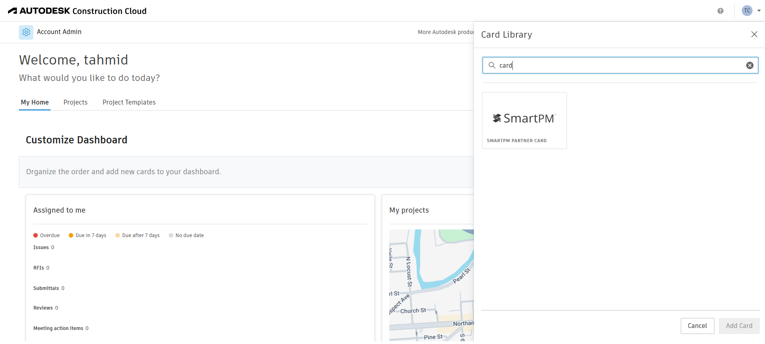Viewport: 765px width, 344px height.
Task: Click the Customize Dashboard heading
Action: coord(77,140)
